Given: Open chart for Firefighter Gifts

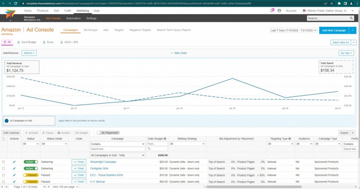Looking at the screenshot, I should pyautogui.click(x=79, y=169).
